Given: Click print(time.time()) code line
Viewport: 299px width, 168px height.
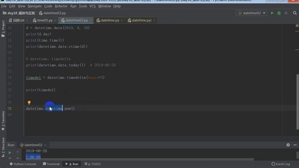Looking at the screenshot, I should click(45, 40).
